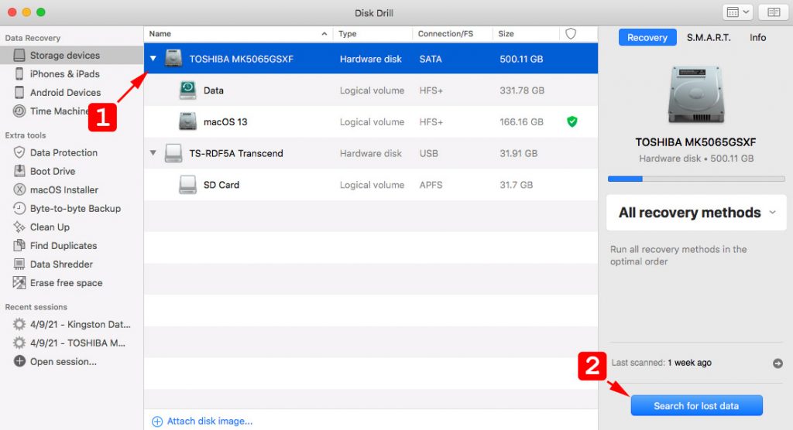Click the green shield on macOS 13 row

pyautogui.click(x=572, y=121)
